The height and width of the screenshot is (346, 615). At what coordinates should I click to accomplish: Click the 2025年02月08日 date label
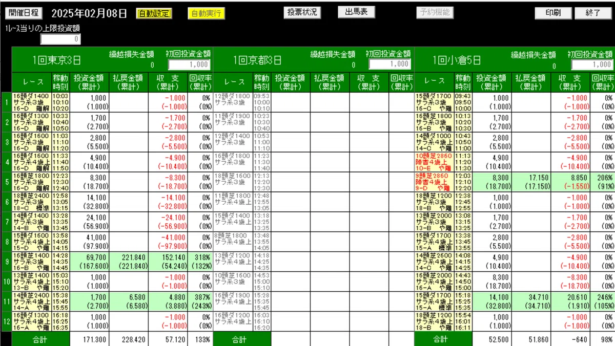[89, 13]
